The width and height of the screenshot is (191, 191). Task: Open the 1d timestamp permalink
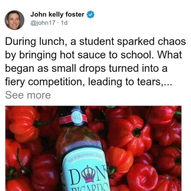coord(64,23)
